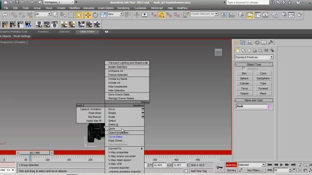
Task: Click the Redo arrow in main toolbar
Action: pos(5,15)
